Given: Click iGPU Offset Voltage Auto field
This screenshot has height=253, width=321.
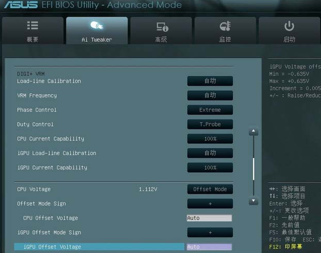Looking at the screenshot, I should (209, 247).
